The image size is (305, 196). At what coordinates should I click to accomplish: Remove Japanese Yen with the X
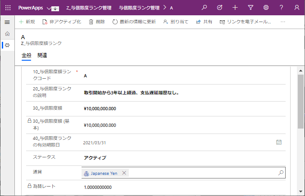click(x=124, y=173)
